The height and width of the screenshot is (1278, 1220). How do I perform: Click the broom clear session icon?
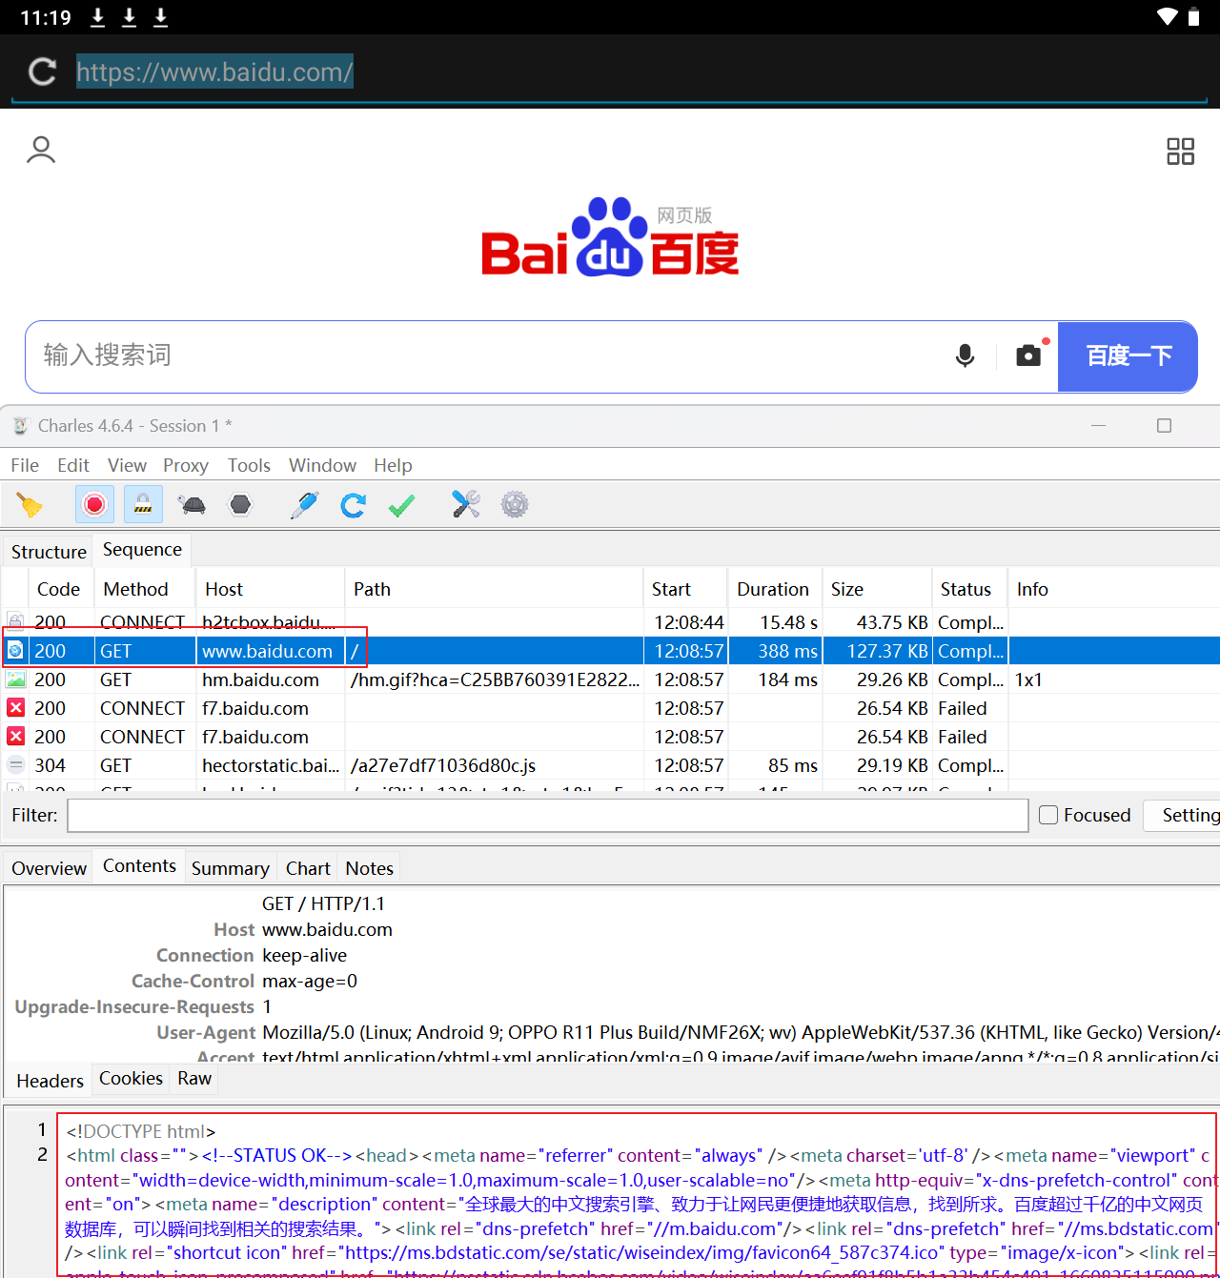[x=30, y=504]
